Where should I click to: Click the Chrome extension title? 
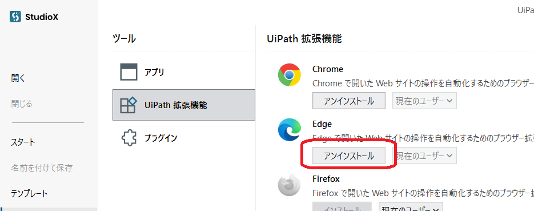pos(328,69)
